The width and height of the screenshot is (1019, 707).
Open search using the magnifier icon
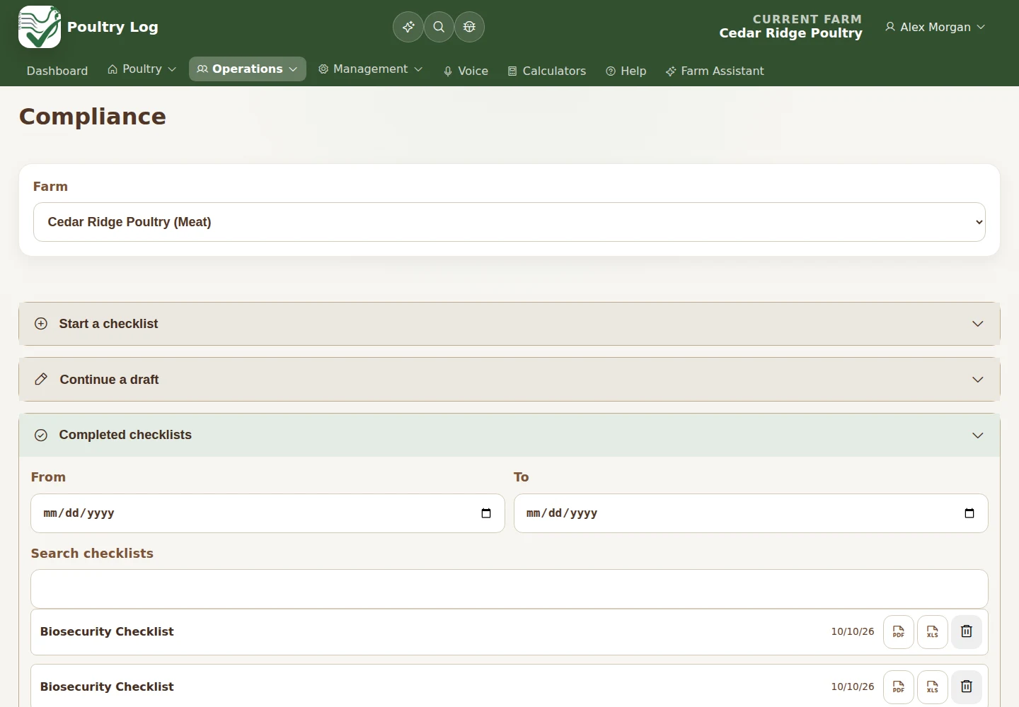[x=439, y=27]
